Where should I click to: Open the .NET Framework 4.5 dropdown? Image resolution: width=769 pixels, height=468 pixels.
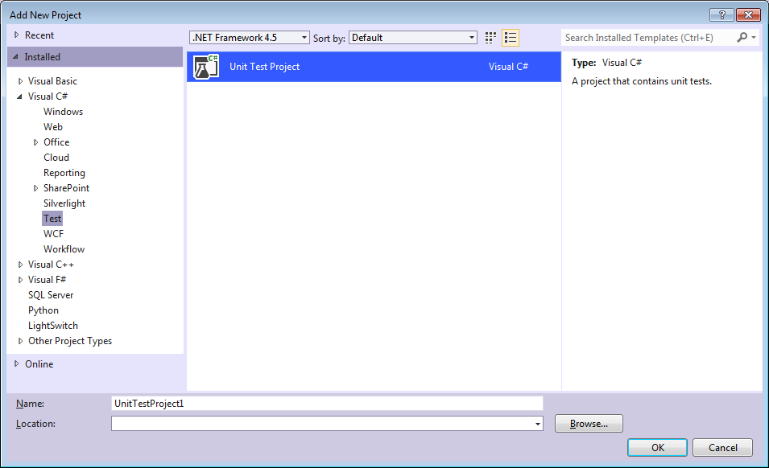(x=250, y=38)
